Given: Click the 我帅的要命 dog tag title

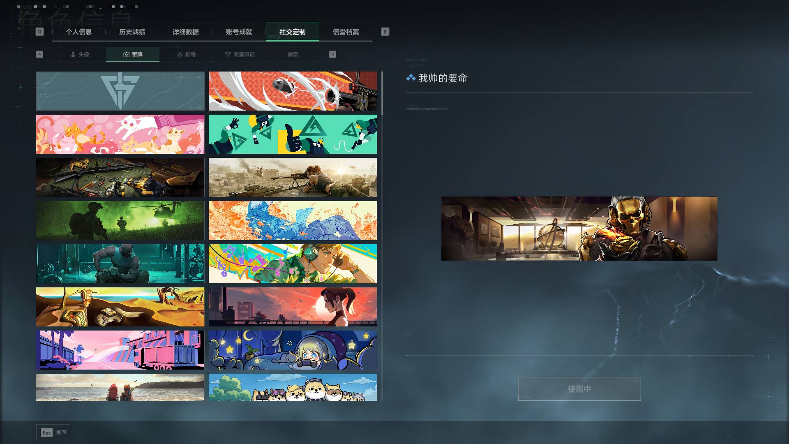Looking at the screenshot, I should pos(443,78).
